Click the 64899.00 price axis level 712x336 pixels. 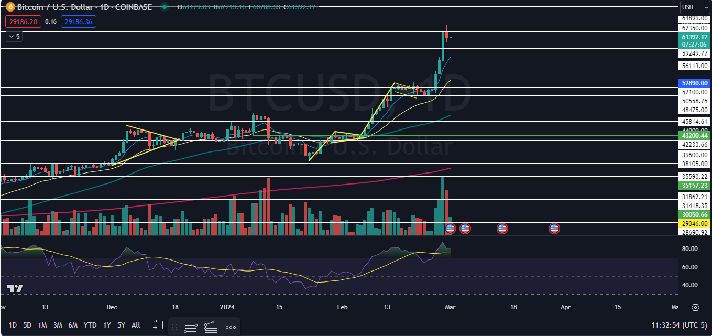(695, 18)
